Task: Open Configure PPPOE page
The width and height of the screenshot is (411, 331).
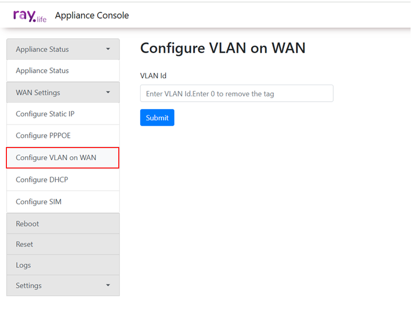Action: point(43,136)
